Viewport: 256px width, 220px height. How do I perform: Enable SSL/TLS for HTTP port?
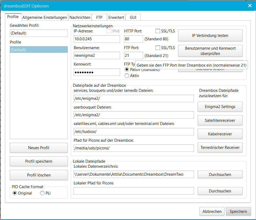pos(158,31)
